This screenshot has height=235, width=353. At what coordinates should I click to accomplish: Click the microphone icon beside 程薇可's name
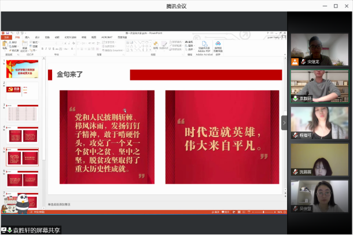pos(295,135)
